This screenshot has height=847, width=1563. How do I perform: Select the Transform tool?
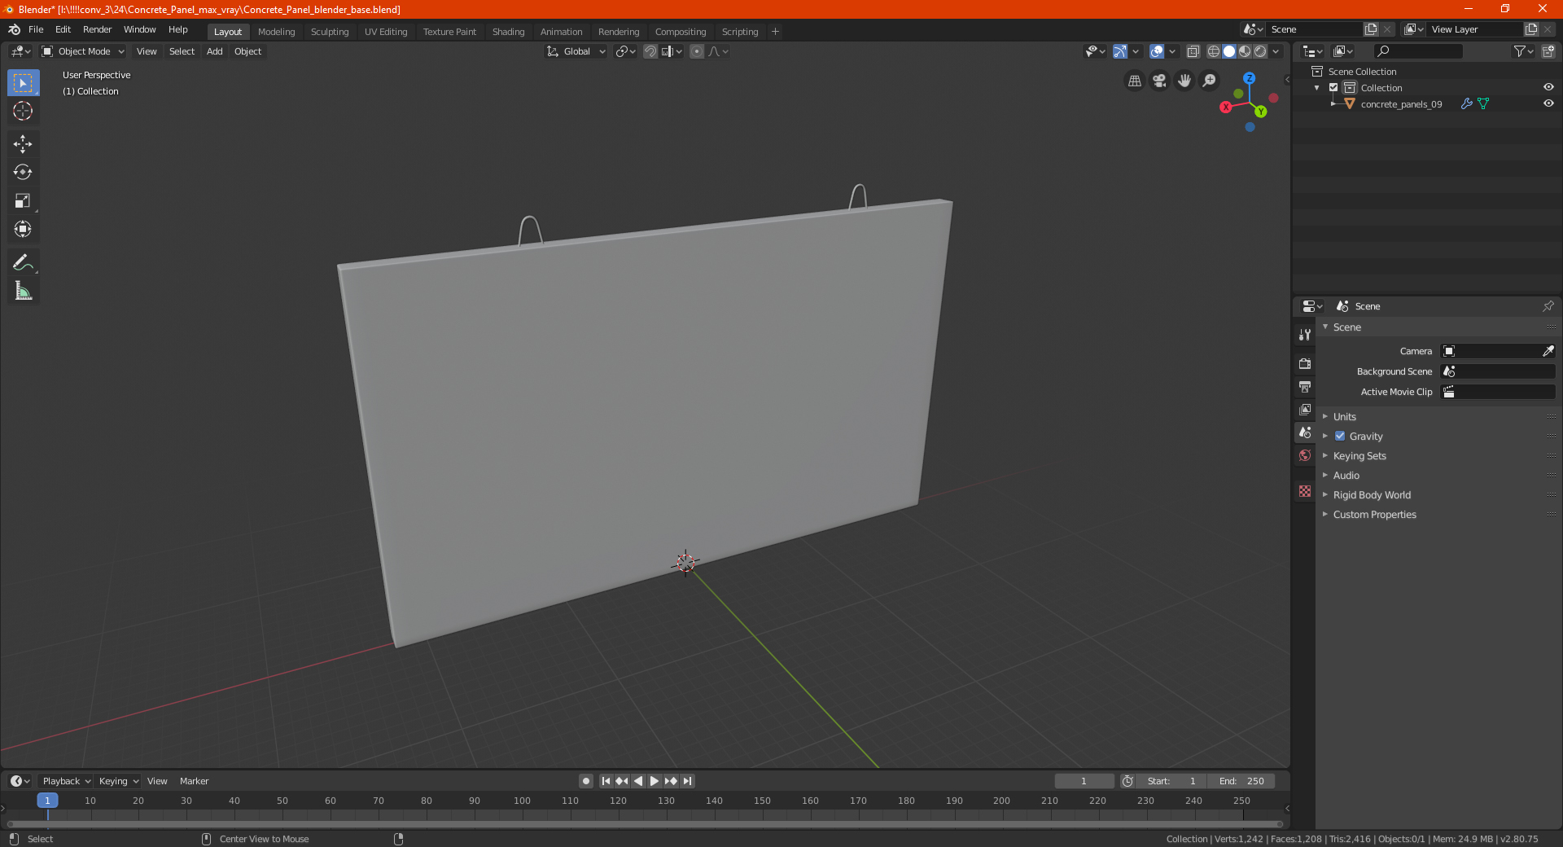pyautogui.click(x=23, y=229)
